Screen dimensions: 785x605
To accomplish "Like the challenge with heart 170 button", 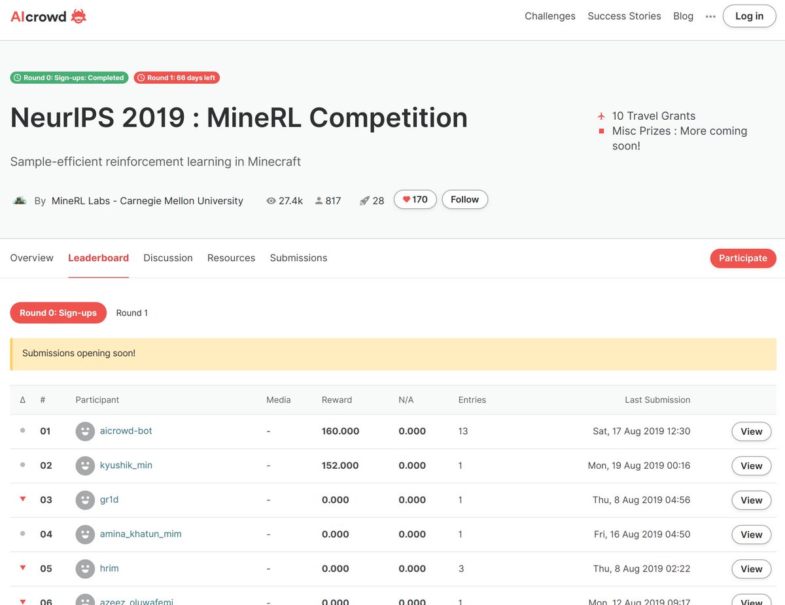I will [x=415, y=200].
